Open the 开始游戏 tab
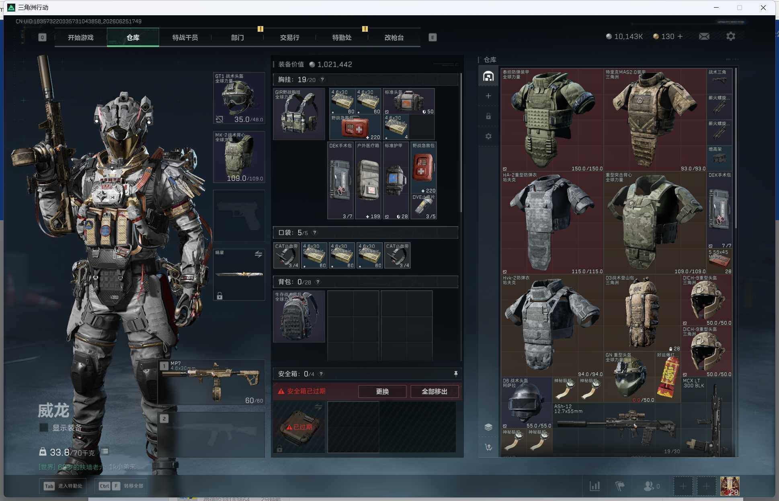The width and height of the screenshot is (779, 501). [80, 37]
